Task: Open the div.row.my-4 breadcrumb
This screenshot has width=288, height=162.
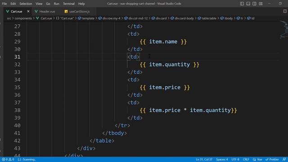Action: pyautogui.click(x=112, y=18)
